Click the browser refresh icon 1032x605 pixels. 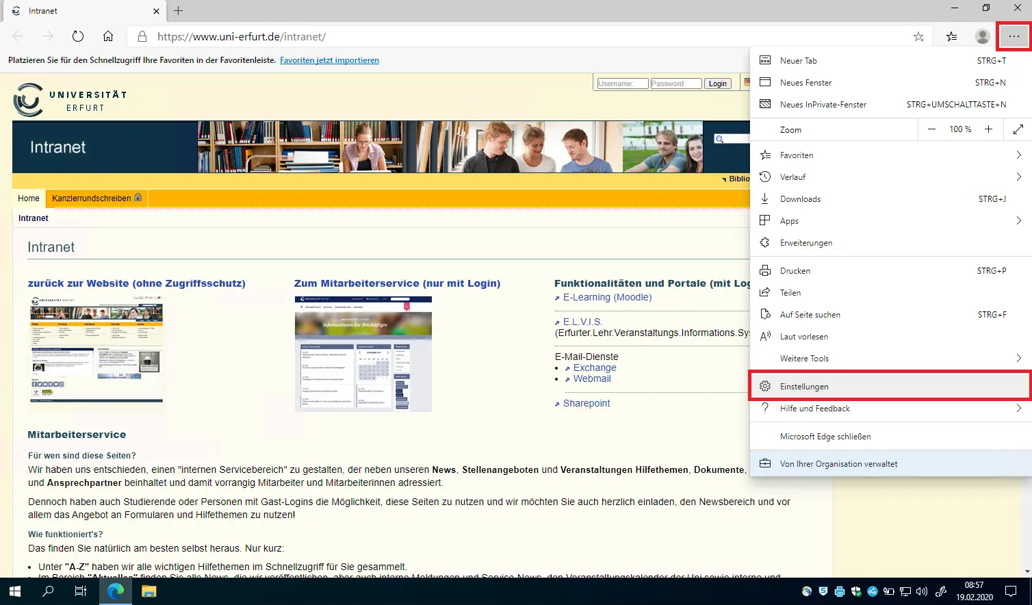(x=78, y=36)
